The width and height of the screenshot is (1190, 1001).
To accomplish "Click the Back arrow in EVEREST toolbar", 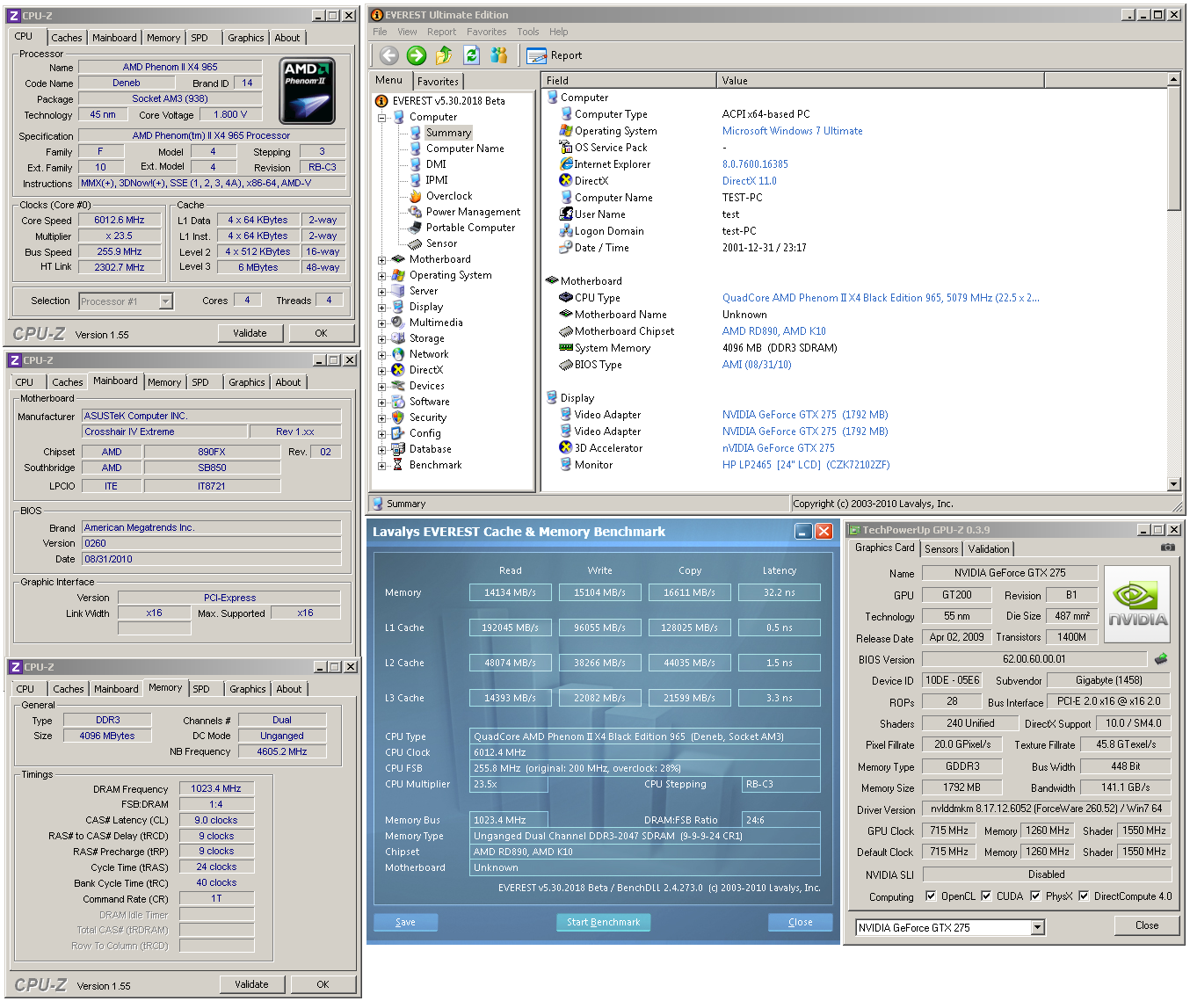I will click(388, 55).
